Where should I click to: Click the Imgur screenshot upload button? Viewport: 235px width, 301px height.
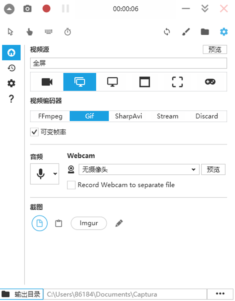click(89, 223)
